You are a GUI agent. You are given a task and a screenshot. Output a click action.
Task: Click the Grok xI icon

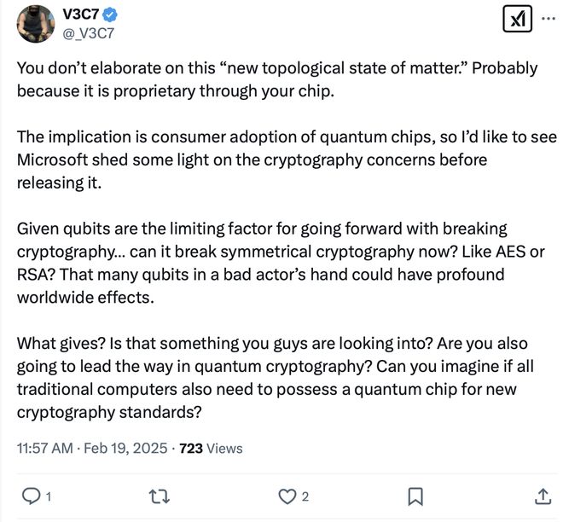[517, 19]
